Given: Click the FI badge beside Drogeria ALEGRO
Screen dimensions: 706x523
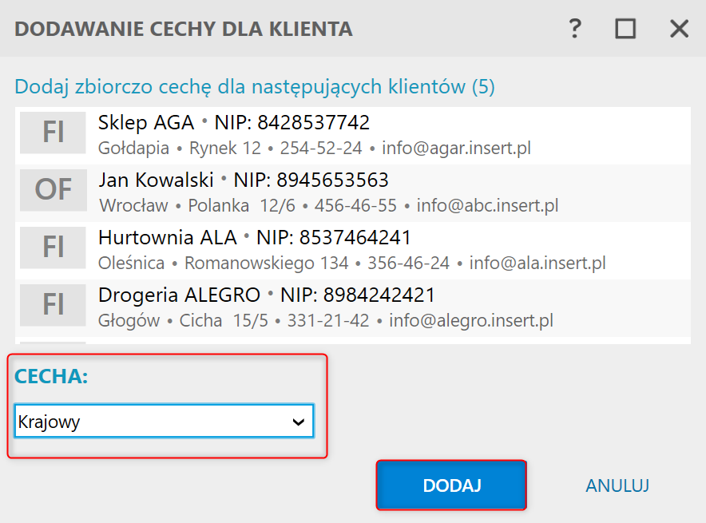Looking at the screenshot, I should pos(53,304).
